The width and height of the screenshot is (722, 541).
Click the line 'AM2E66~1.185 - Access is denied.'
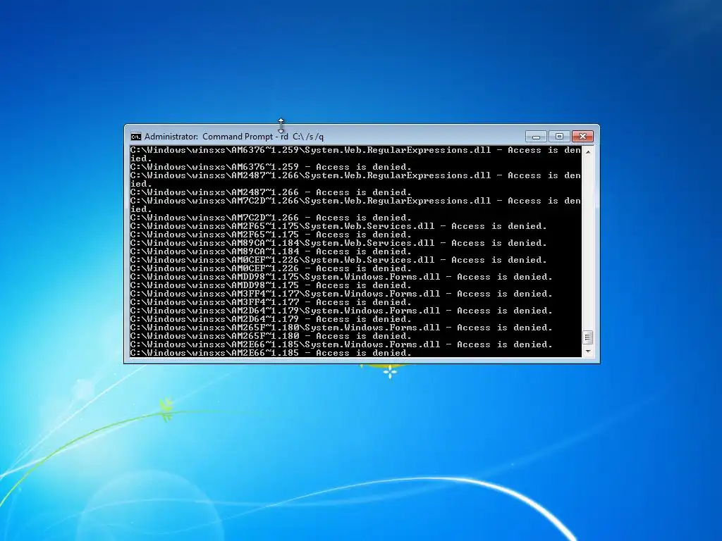(271, 353)
